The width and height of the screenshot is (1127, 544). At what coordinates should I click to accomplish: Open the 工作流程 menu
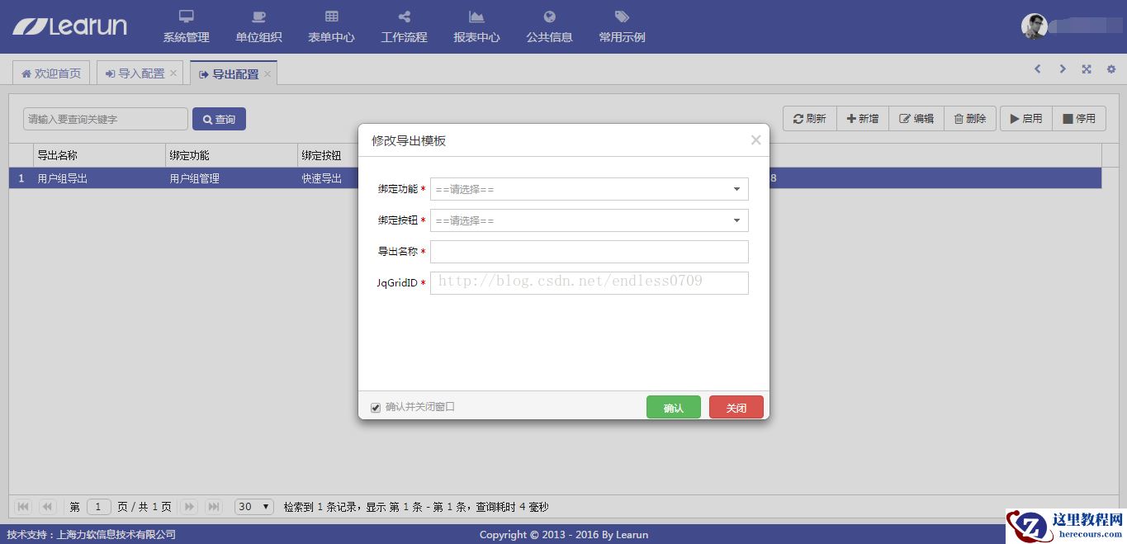[404, 27]
